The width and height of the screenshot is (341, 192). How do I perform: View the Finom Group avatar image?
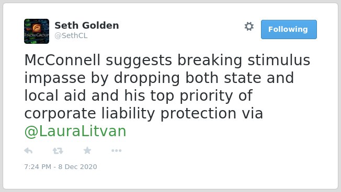[x=37, y=31]
